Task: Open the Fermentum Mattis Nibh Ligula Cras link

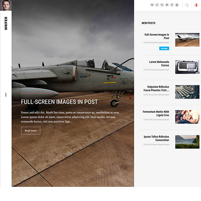Action: click(x=156, y=113)
